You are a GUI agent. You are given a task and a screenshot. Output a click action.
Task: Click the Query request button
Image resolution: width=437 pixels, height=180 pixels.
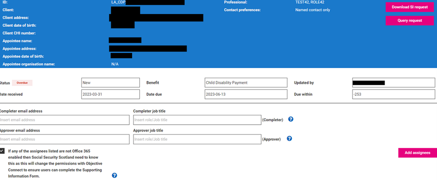click(409, 20)
